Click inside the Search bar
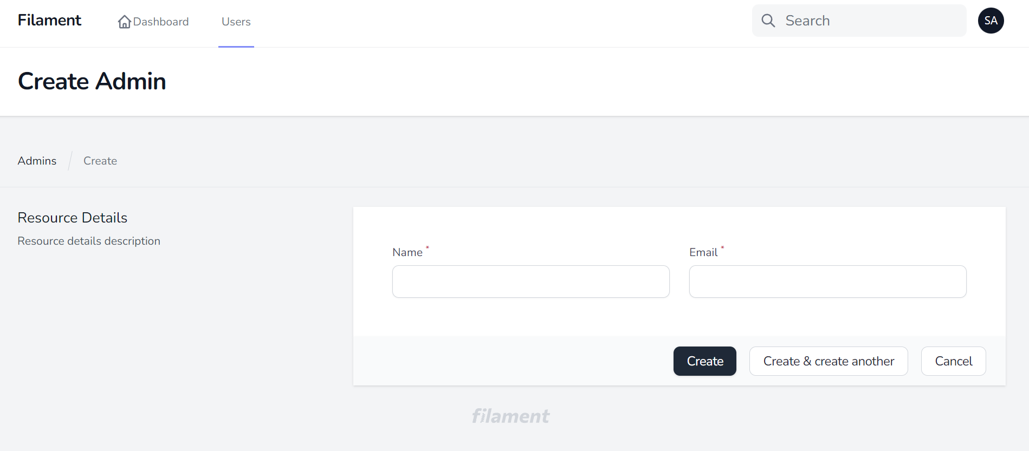The image size is (1029, 451). point(867,20)
